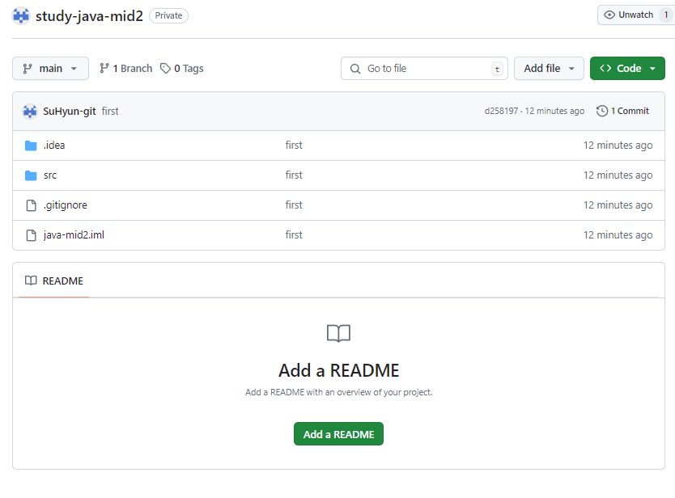Click the SuHyun-git avatar in the commit header
This screenshot has height=498, width=675.
30,112
